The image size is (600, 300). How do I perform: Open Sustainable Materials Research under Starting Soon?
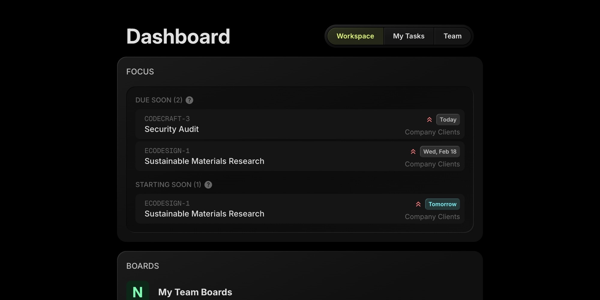(x=204, y=214)
